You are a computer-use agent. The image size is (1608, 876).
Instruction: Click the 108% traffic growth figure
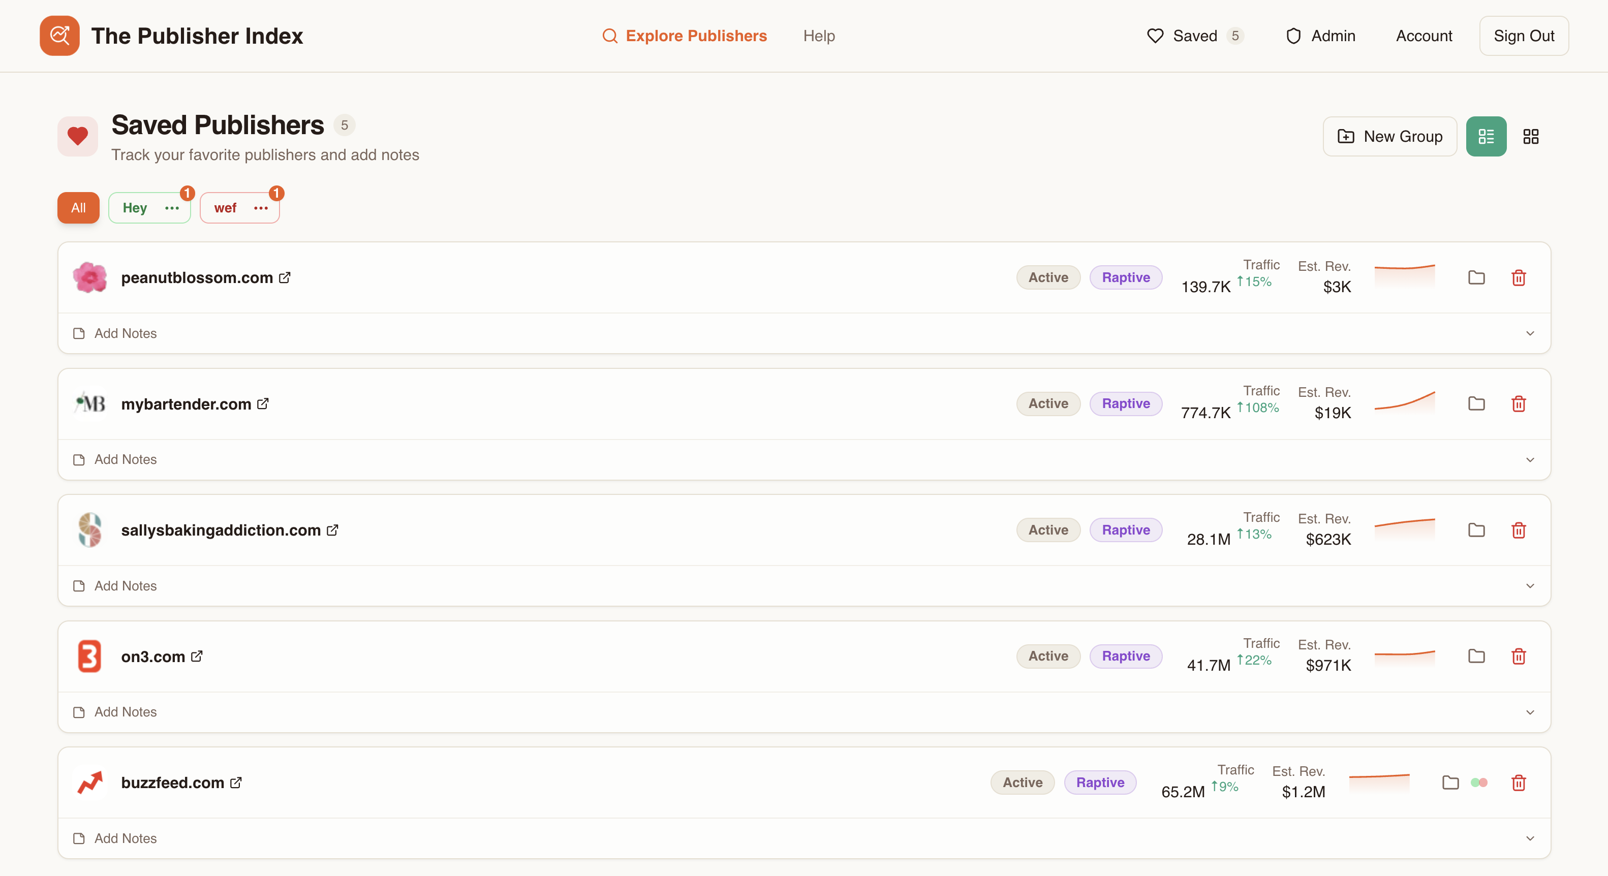[1258, 408]
